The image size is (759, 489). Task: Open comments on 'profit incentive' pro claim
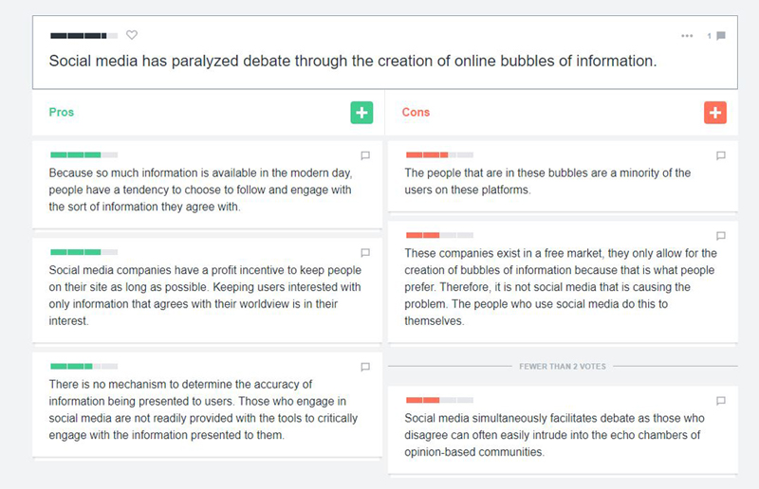365,253
